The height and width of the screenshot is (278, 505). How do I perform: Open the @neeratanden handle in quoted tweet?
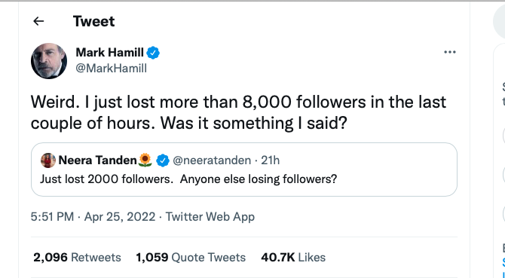click(212, 160)
